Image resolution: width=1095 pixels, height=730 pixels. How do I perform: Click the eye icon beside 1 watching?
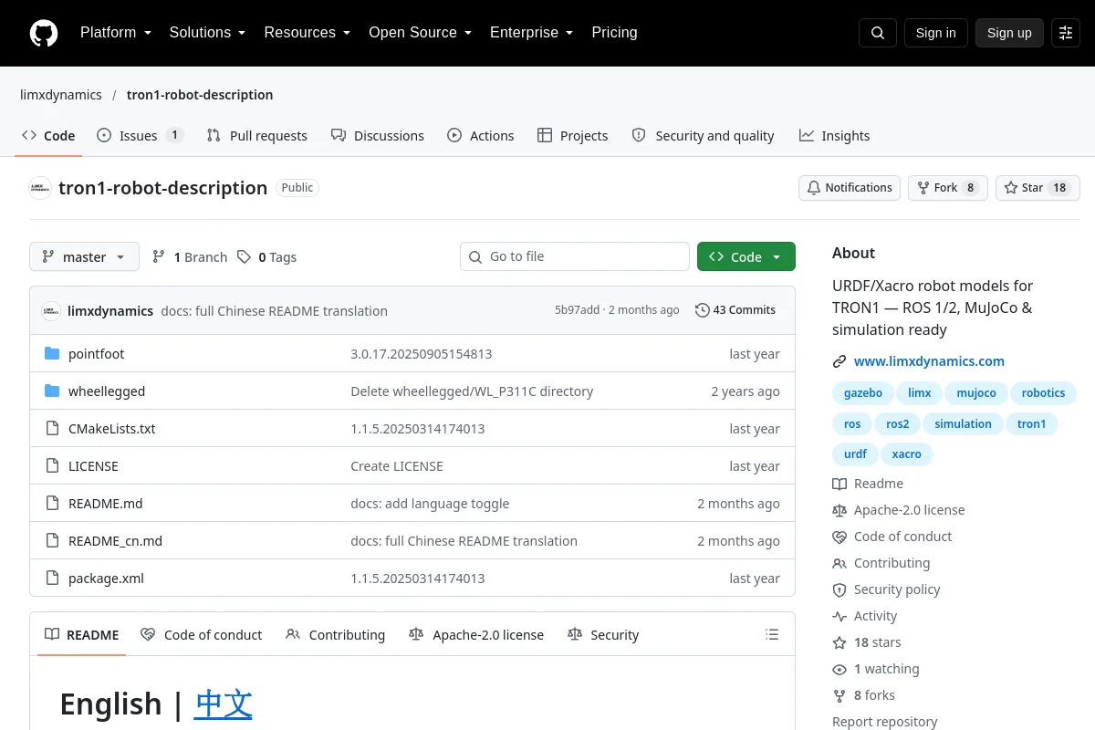839,669
